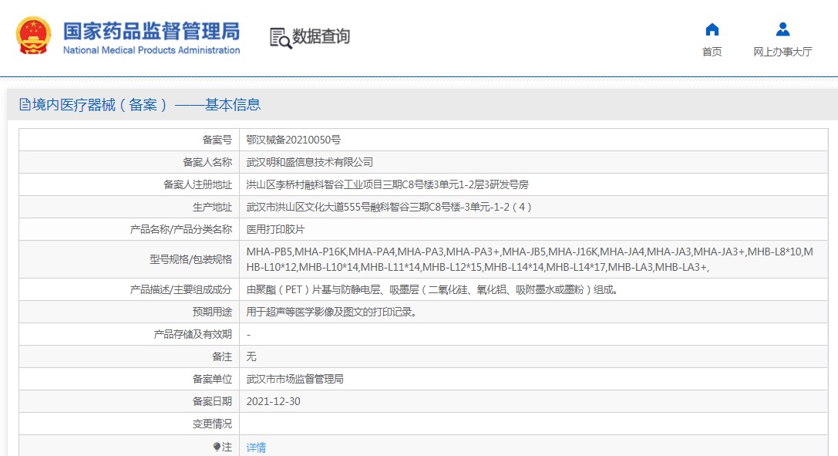The image size is (838, 456).
Task: Click the 备案单位 row label
Action: (x=212, y=379)
